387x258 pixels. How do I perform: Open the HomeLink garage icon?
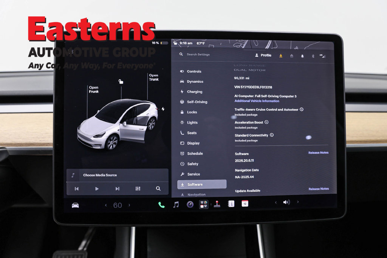tap(291, 56)
